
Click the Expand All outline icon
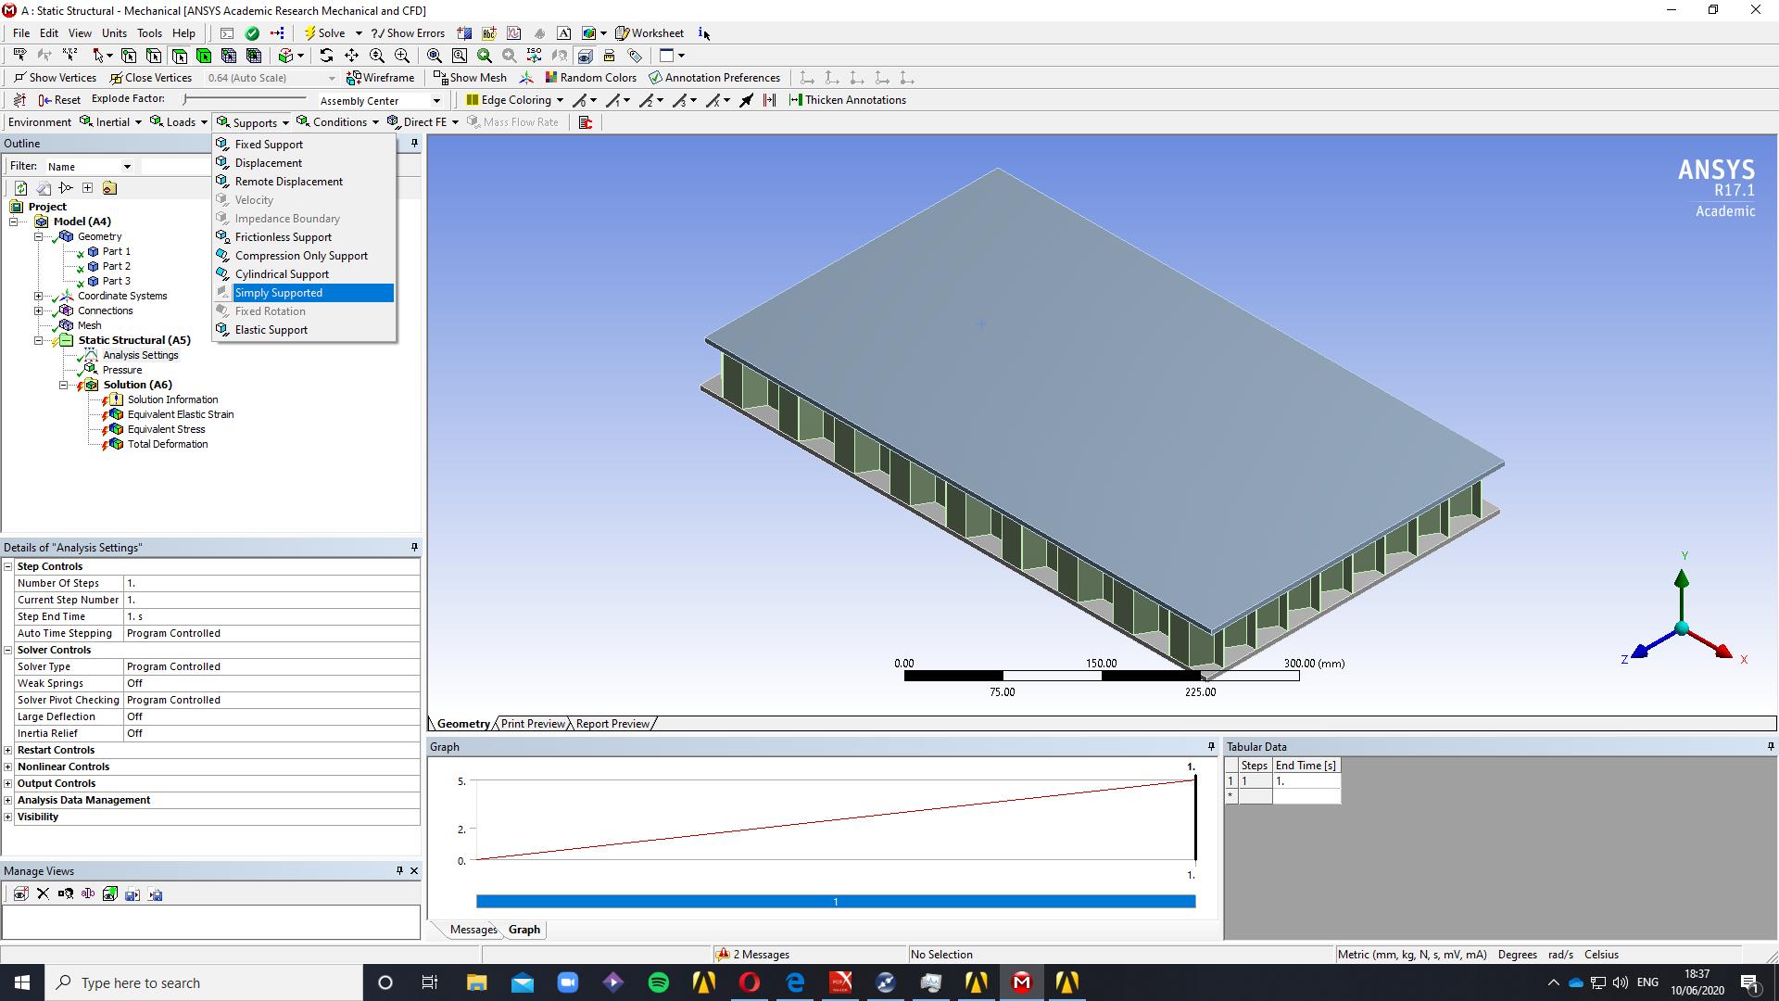tap(87, 188)
